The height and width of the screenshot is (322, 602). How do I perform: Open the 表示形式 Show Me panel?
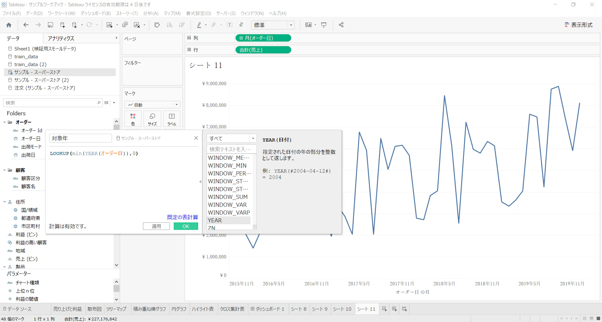[578, 25]
